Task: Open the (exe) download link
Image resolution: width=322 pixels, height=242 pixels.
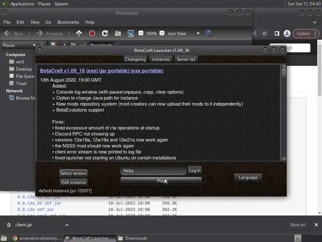Action: [x=92, y=71]
